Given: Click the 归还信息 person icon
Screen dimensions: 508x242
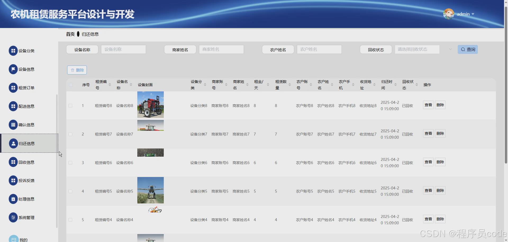Looking at the screenshot, I should tap(13, 143).
